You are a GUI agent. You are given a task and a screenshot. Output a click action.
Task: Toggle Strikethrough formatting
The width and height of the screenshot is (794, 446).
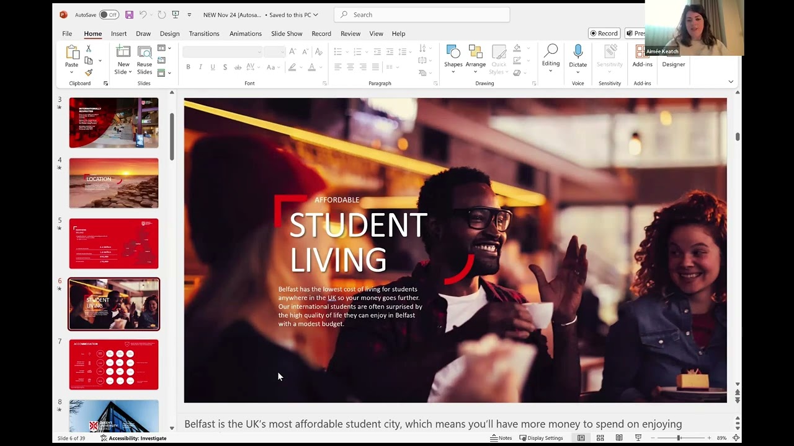238,67
